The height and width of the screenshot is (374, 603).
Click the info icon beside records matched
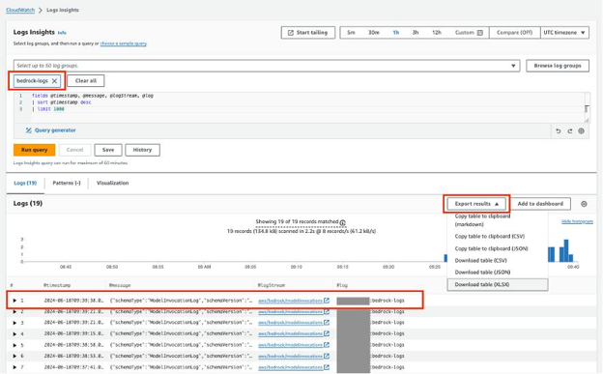343,222
